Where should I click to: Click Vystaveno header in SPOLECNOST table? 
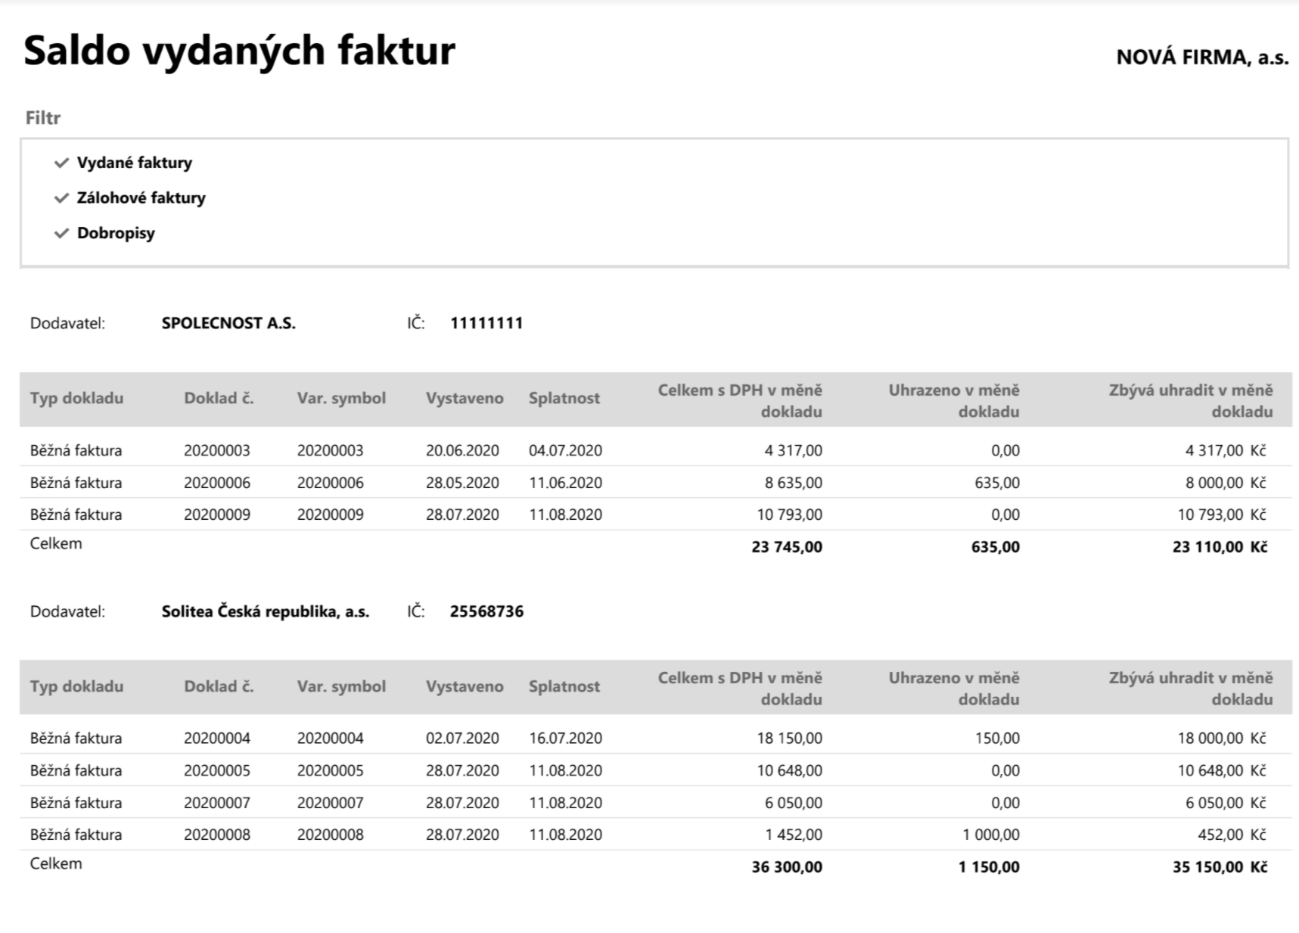click(x=465, y=398)
